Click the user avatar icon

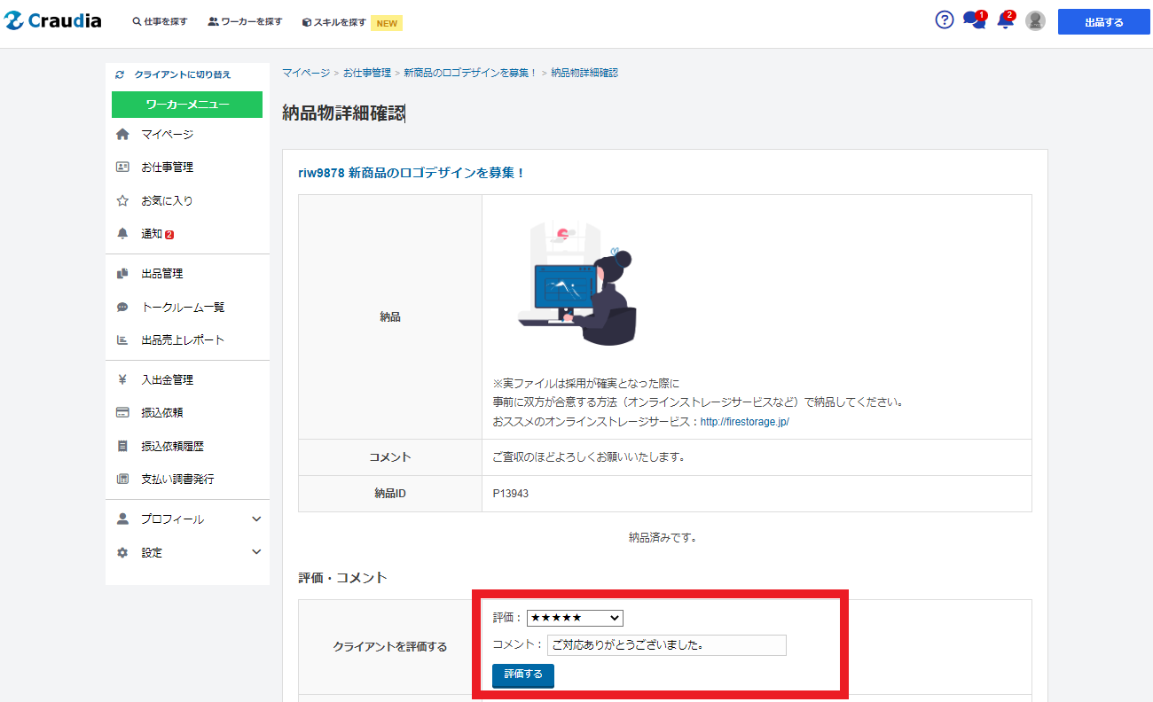pyautogui.click(x=1035, y=21)
